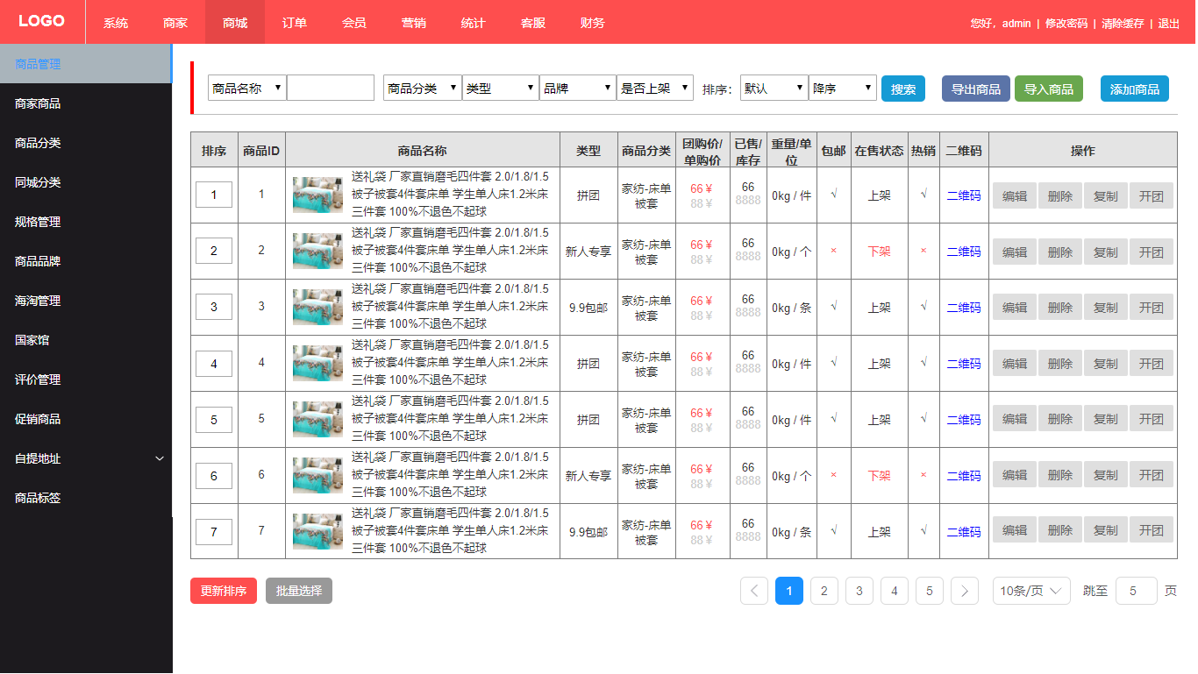Click the product name search input
Image resolution: width=1198 pixels, height=674 pixels.
click(x=331, y=89)
